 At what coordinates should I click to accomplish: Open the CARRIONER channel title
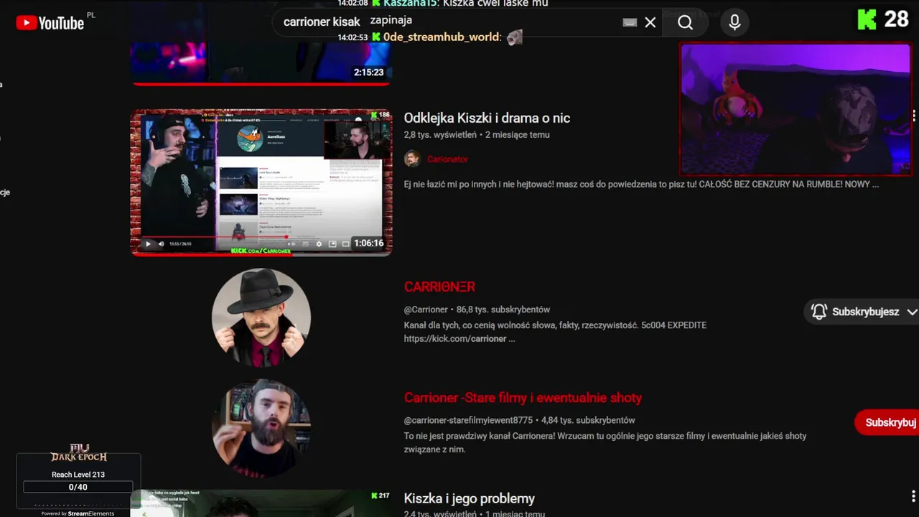(439, 287)
